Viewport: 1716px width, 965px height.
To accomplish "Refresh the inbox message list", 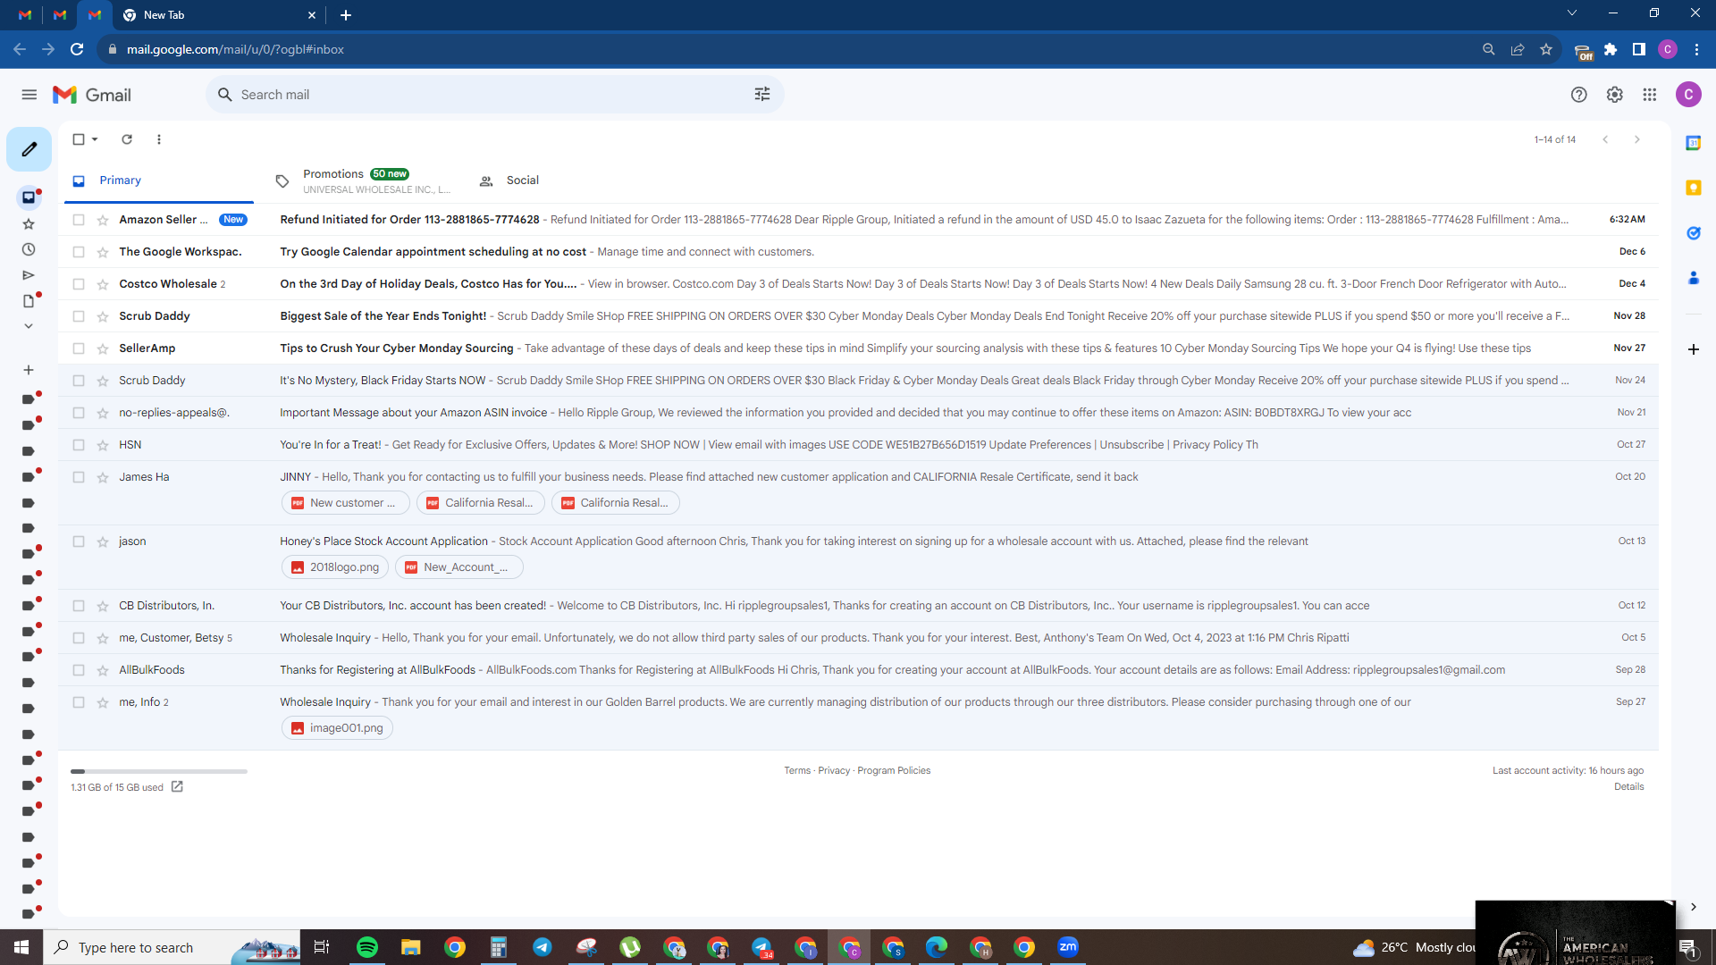I will click(x=127, y=139).
